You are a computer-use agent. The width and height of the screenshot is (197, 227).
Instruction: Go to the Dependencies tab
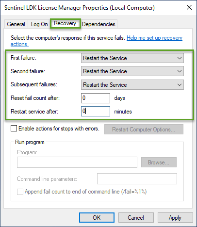click(x=98, y=24)
